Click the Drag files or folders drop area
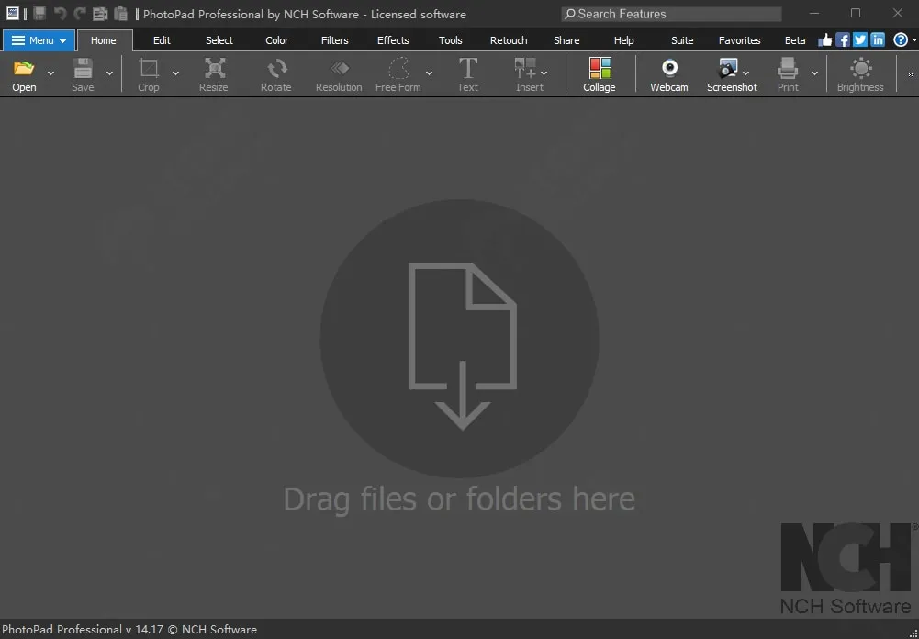This screenshot has width=919, height=639. tap(459, 340)
